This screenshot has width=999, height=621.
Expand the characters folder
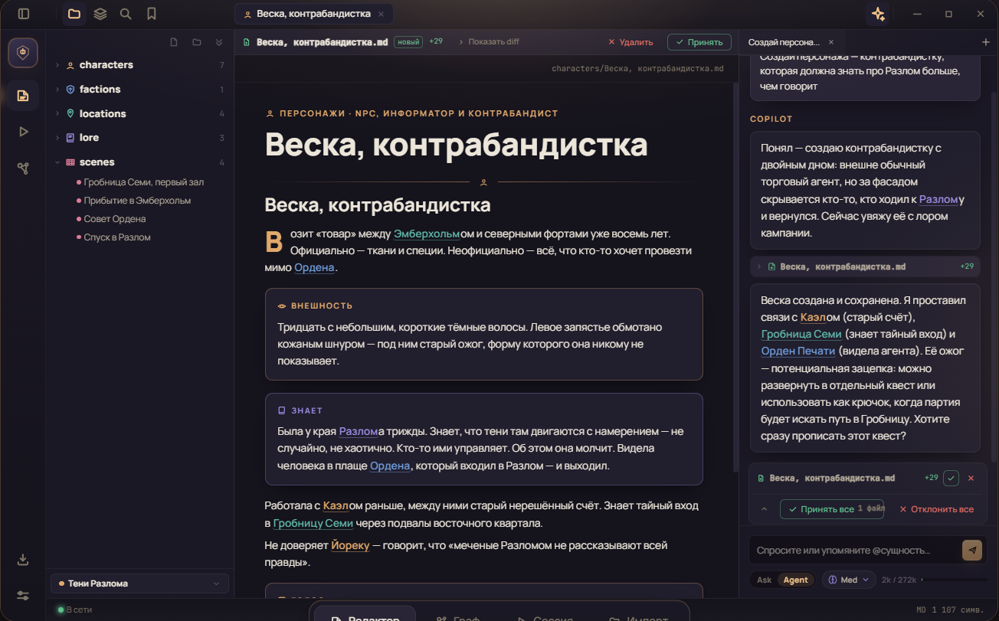pyautogui.click(x=57, y=65)
